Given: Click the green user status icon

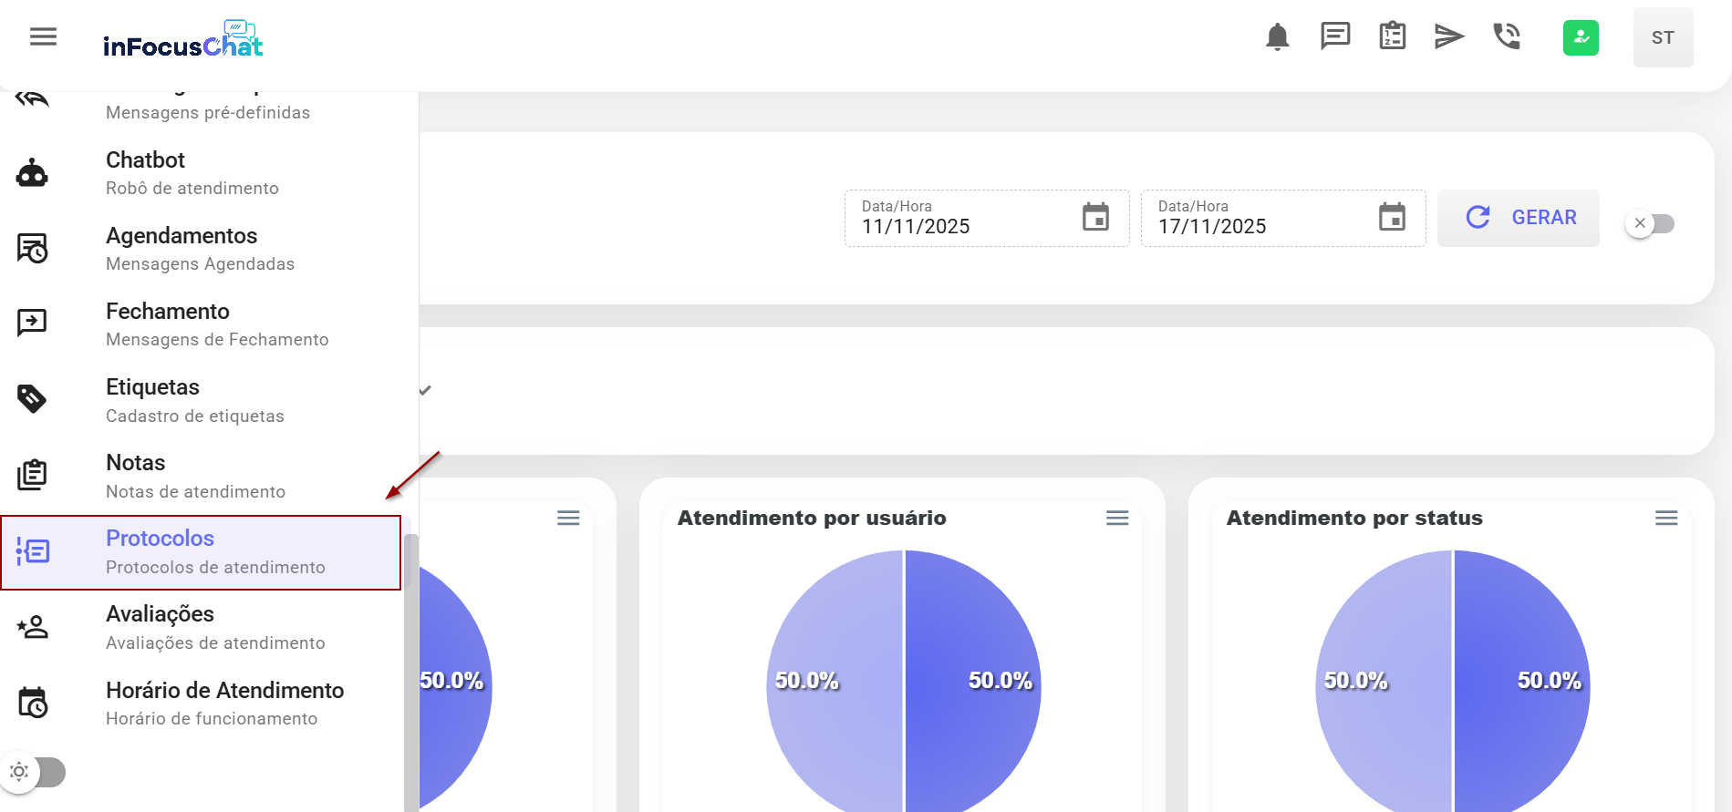Looking at the screenshot, I should click(x=1581, y=37).
